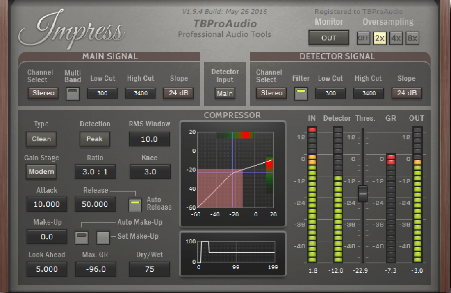Click the OUT level meter
The height and width of the screenshot is (293, 451).
[x=417, y=194]
